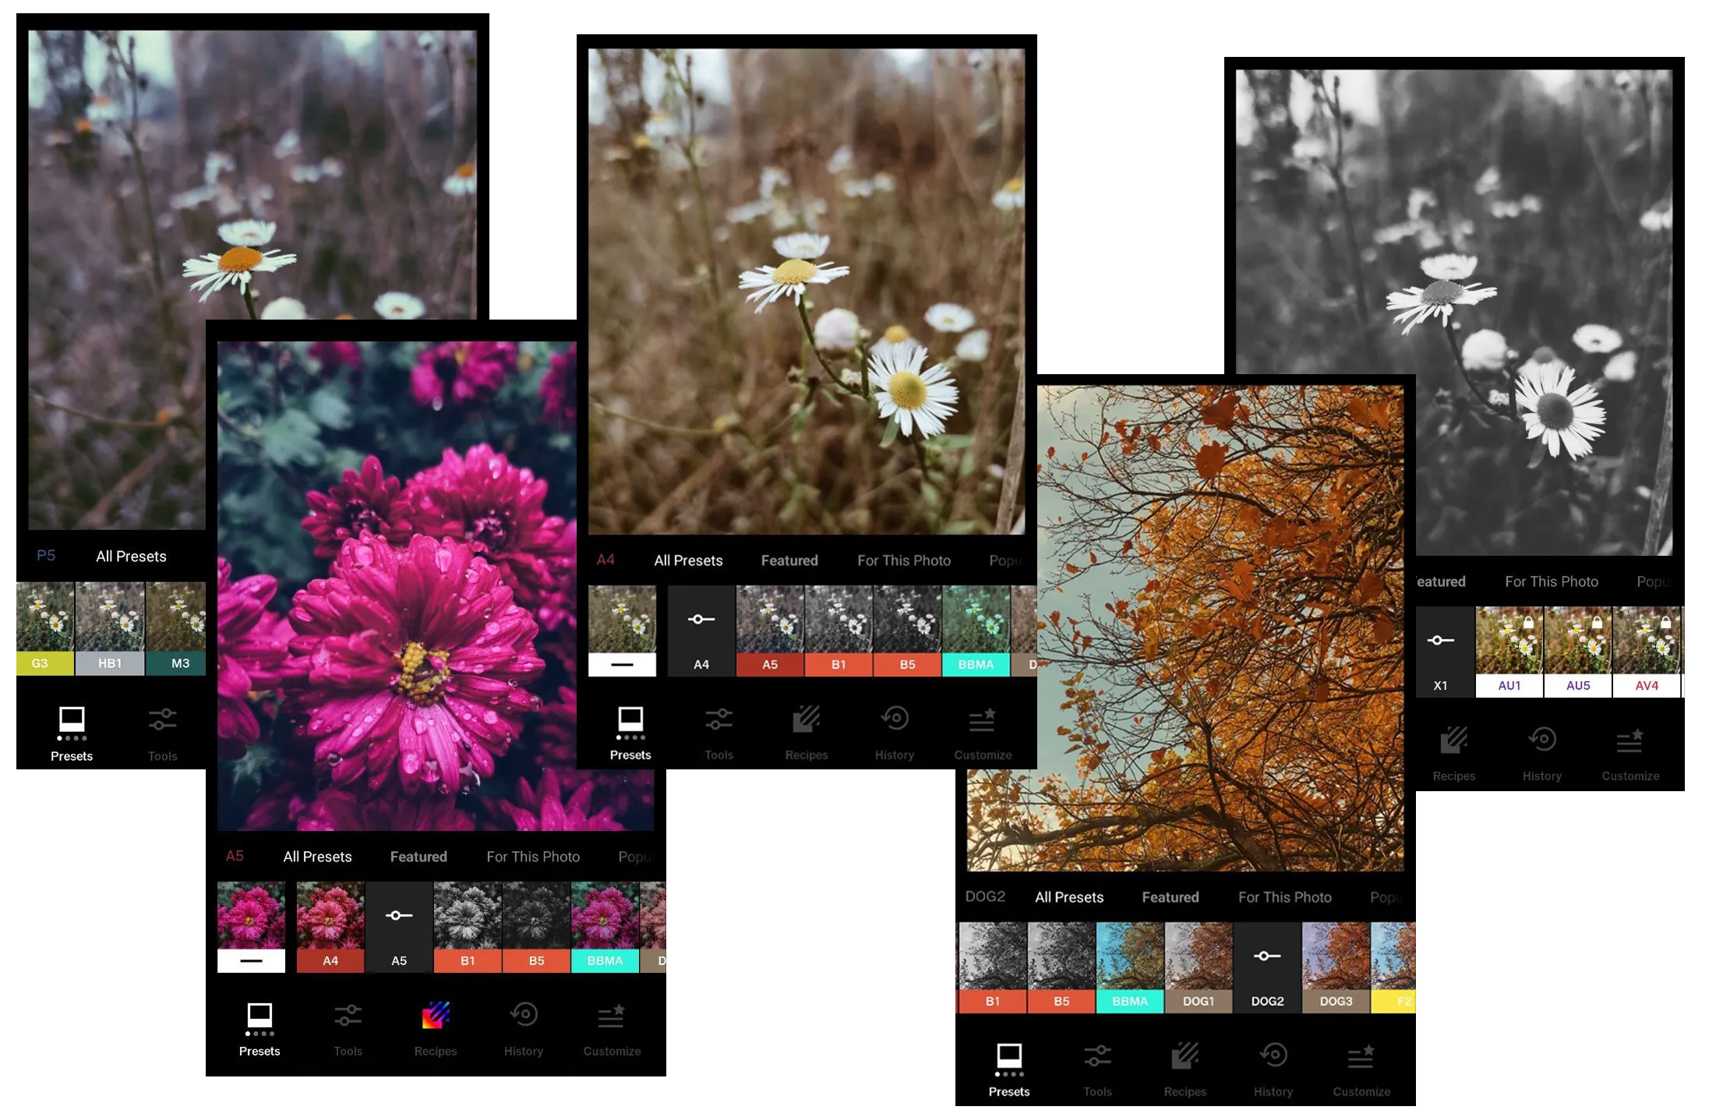Open Tools in the leftmost P5 screen
1723x1110 pixels.
click(162, 721)
